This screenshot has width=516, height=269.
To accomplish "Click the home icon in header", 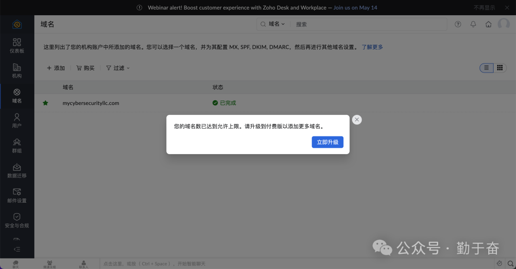I will [488, 24].
